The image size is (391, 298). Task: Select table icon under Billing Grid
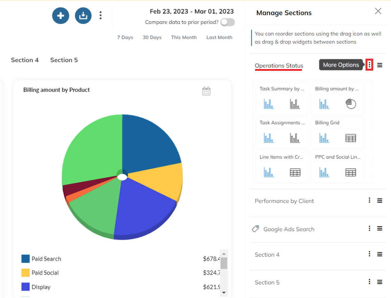[x=351, y=138]
